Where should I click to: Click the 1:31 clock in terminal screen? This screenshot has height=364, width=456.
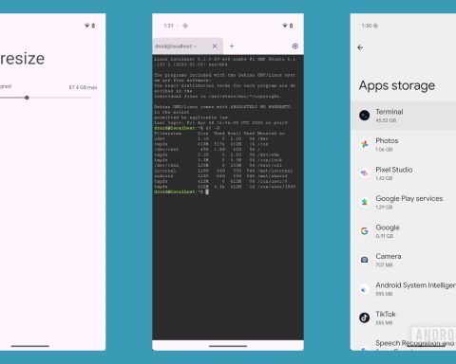point(168,26)
